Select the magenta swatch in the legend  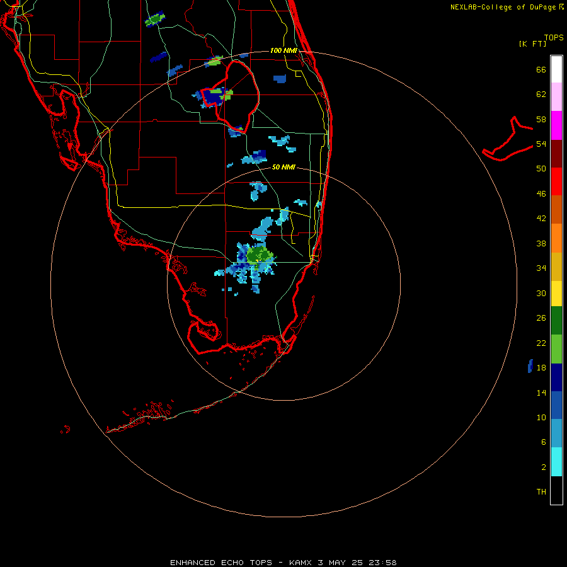[x=556, y=125]
